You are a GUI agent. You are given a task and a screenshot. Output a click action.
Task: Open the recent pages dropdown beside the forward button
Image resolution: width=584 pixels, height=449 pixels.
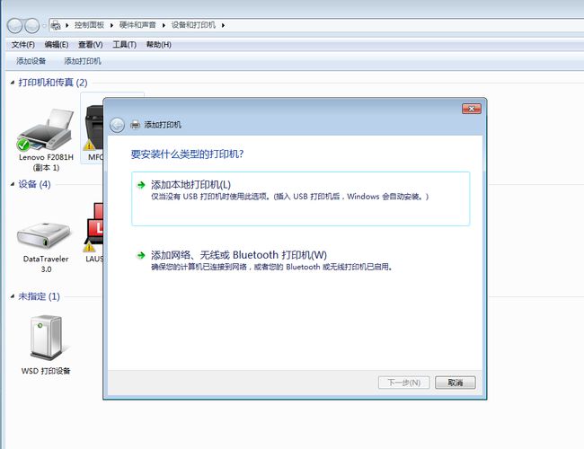pos(44,26)
